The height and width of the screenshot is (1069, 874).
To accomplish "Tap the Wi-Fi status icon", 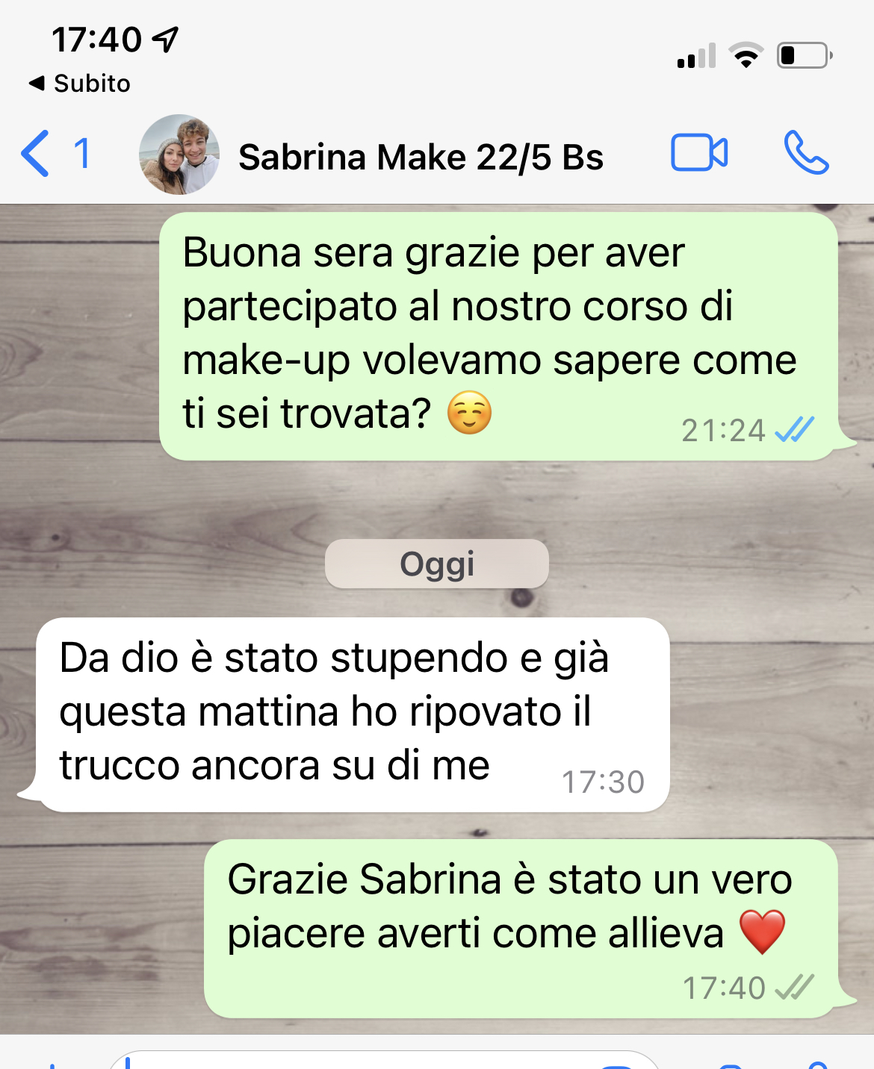I will [x=746, y=55].
